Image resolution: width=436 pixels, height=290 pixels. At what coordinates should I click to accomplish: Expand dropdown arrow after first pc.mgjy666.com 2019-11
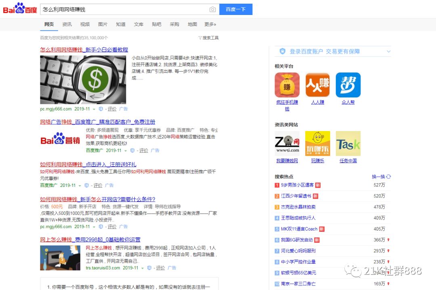coord(94,109)
